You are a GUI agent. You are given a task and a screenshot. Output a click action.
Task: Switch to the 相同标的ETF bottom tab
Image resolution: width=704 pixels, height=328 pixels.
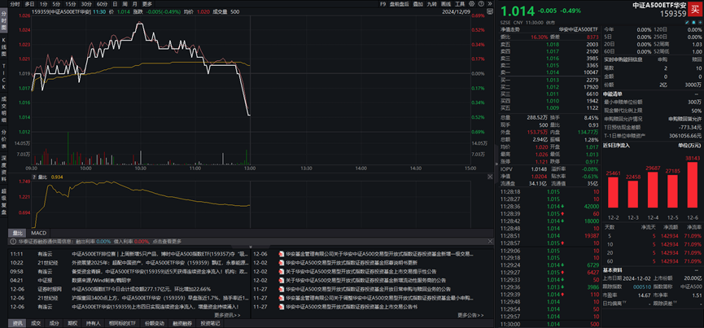click(x=121, y=323)
